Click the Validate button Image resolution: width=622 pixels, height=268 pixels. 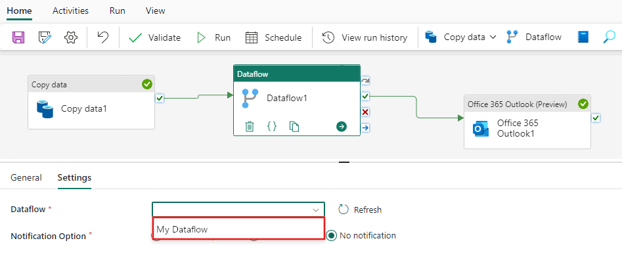pos(155,37)
